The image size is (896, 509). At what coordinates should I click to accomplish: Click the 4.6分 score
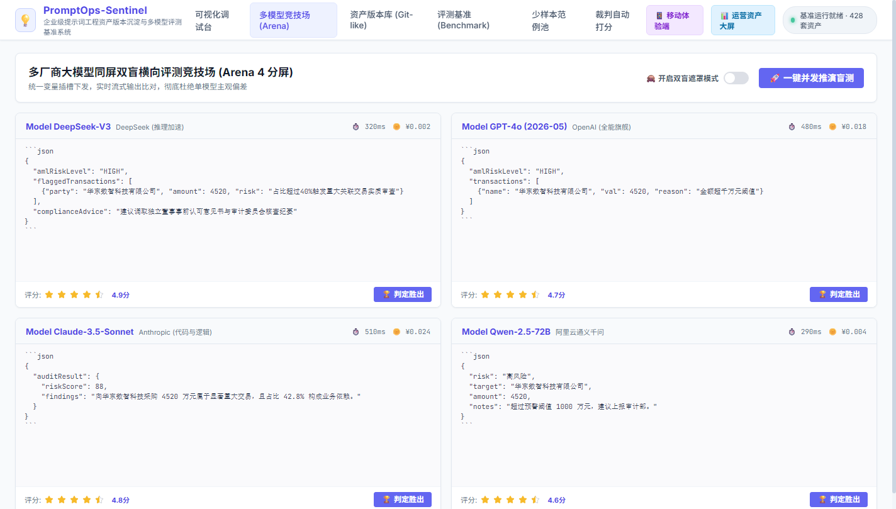click(x=557, y=500)
